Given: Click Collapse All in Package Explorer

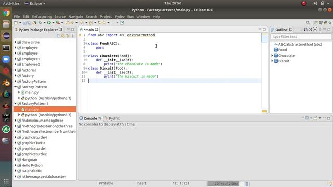Looking at the screenshot, I should (x=58, y=36).
